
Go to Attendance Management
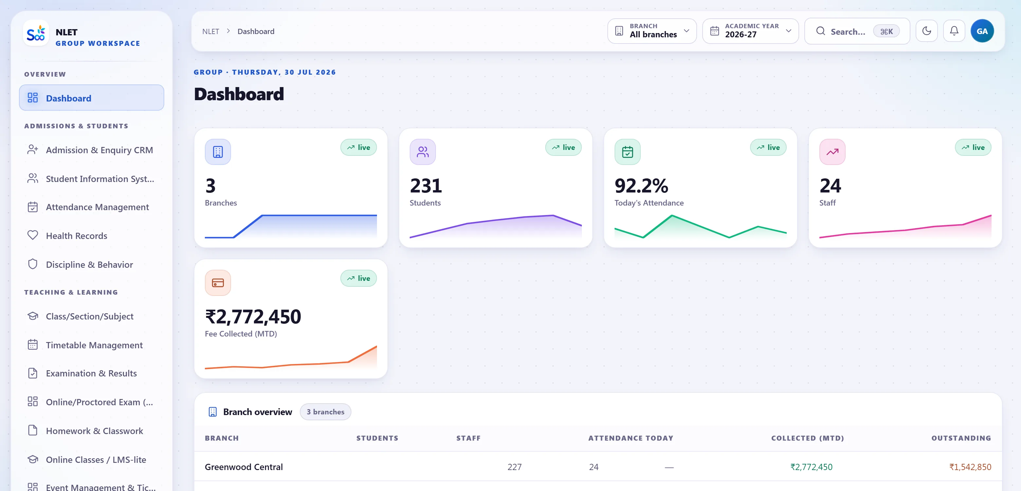tap(92, 207)
